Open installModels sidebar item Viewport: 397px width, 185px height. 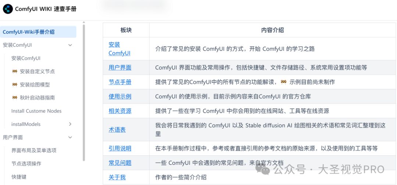tap(26, 124)
